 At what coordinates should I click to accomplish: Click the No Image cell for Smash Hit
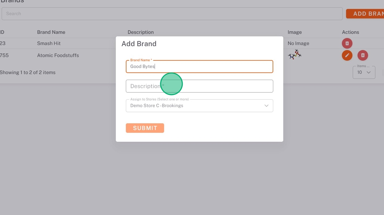298,43
